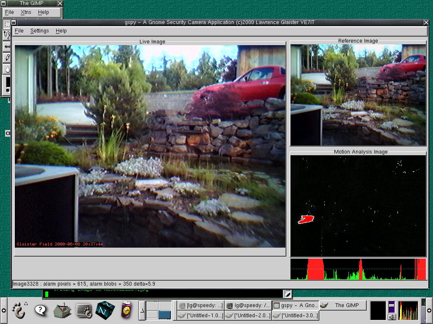Open the help question mark launcher
The width and height of the screenshot is (433, 324).
click(41, 310)
